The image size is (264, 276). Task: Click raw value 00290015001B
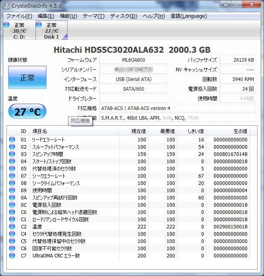231,226
